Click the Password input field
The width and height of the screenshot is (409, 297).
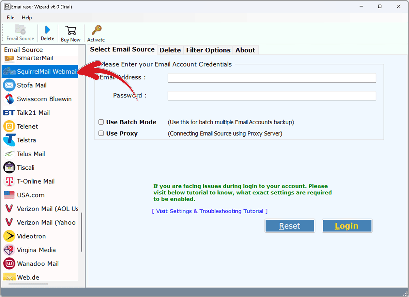(272, 96)
